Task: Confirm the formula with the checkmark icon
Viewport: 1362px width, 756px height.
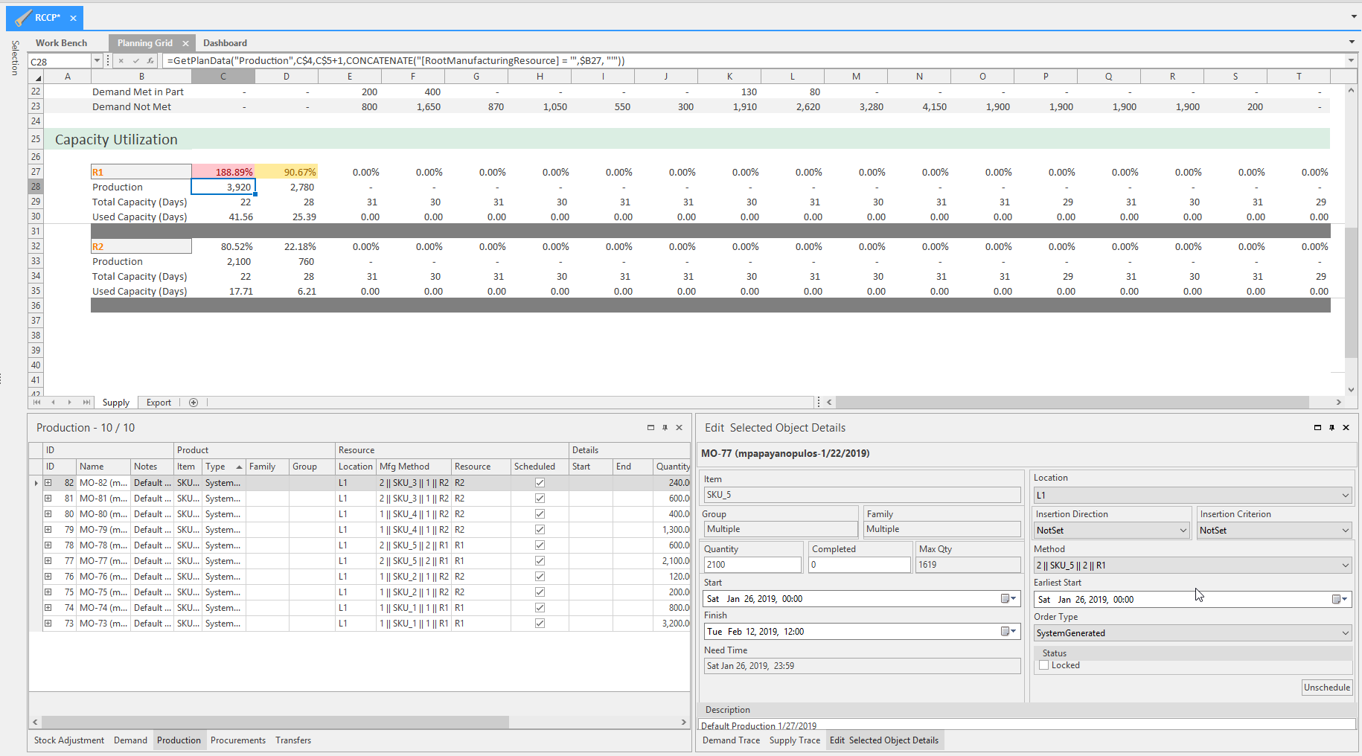Action: (135, 61)
